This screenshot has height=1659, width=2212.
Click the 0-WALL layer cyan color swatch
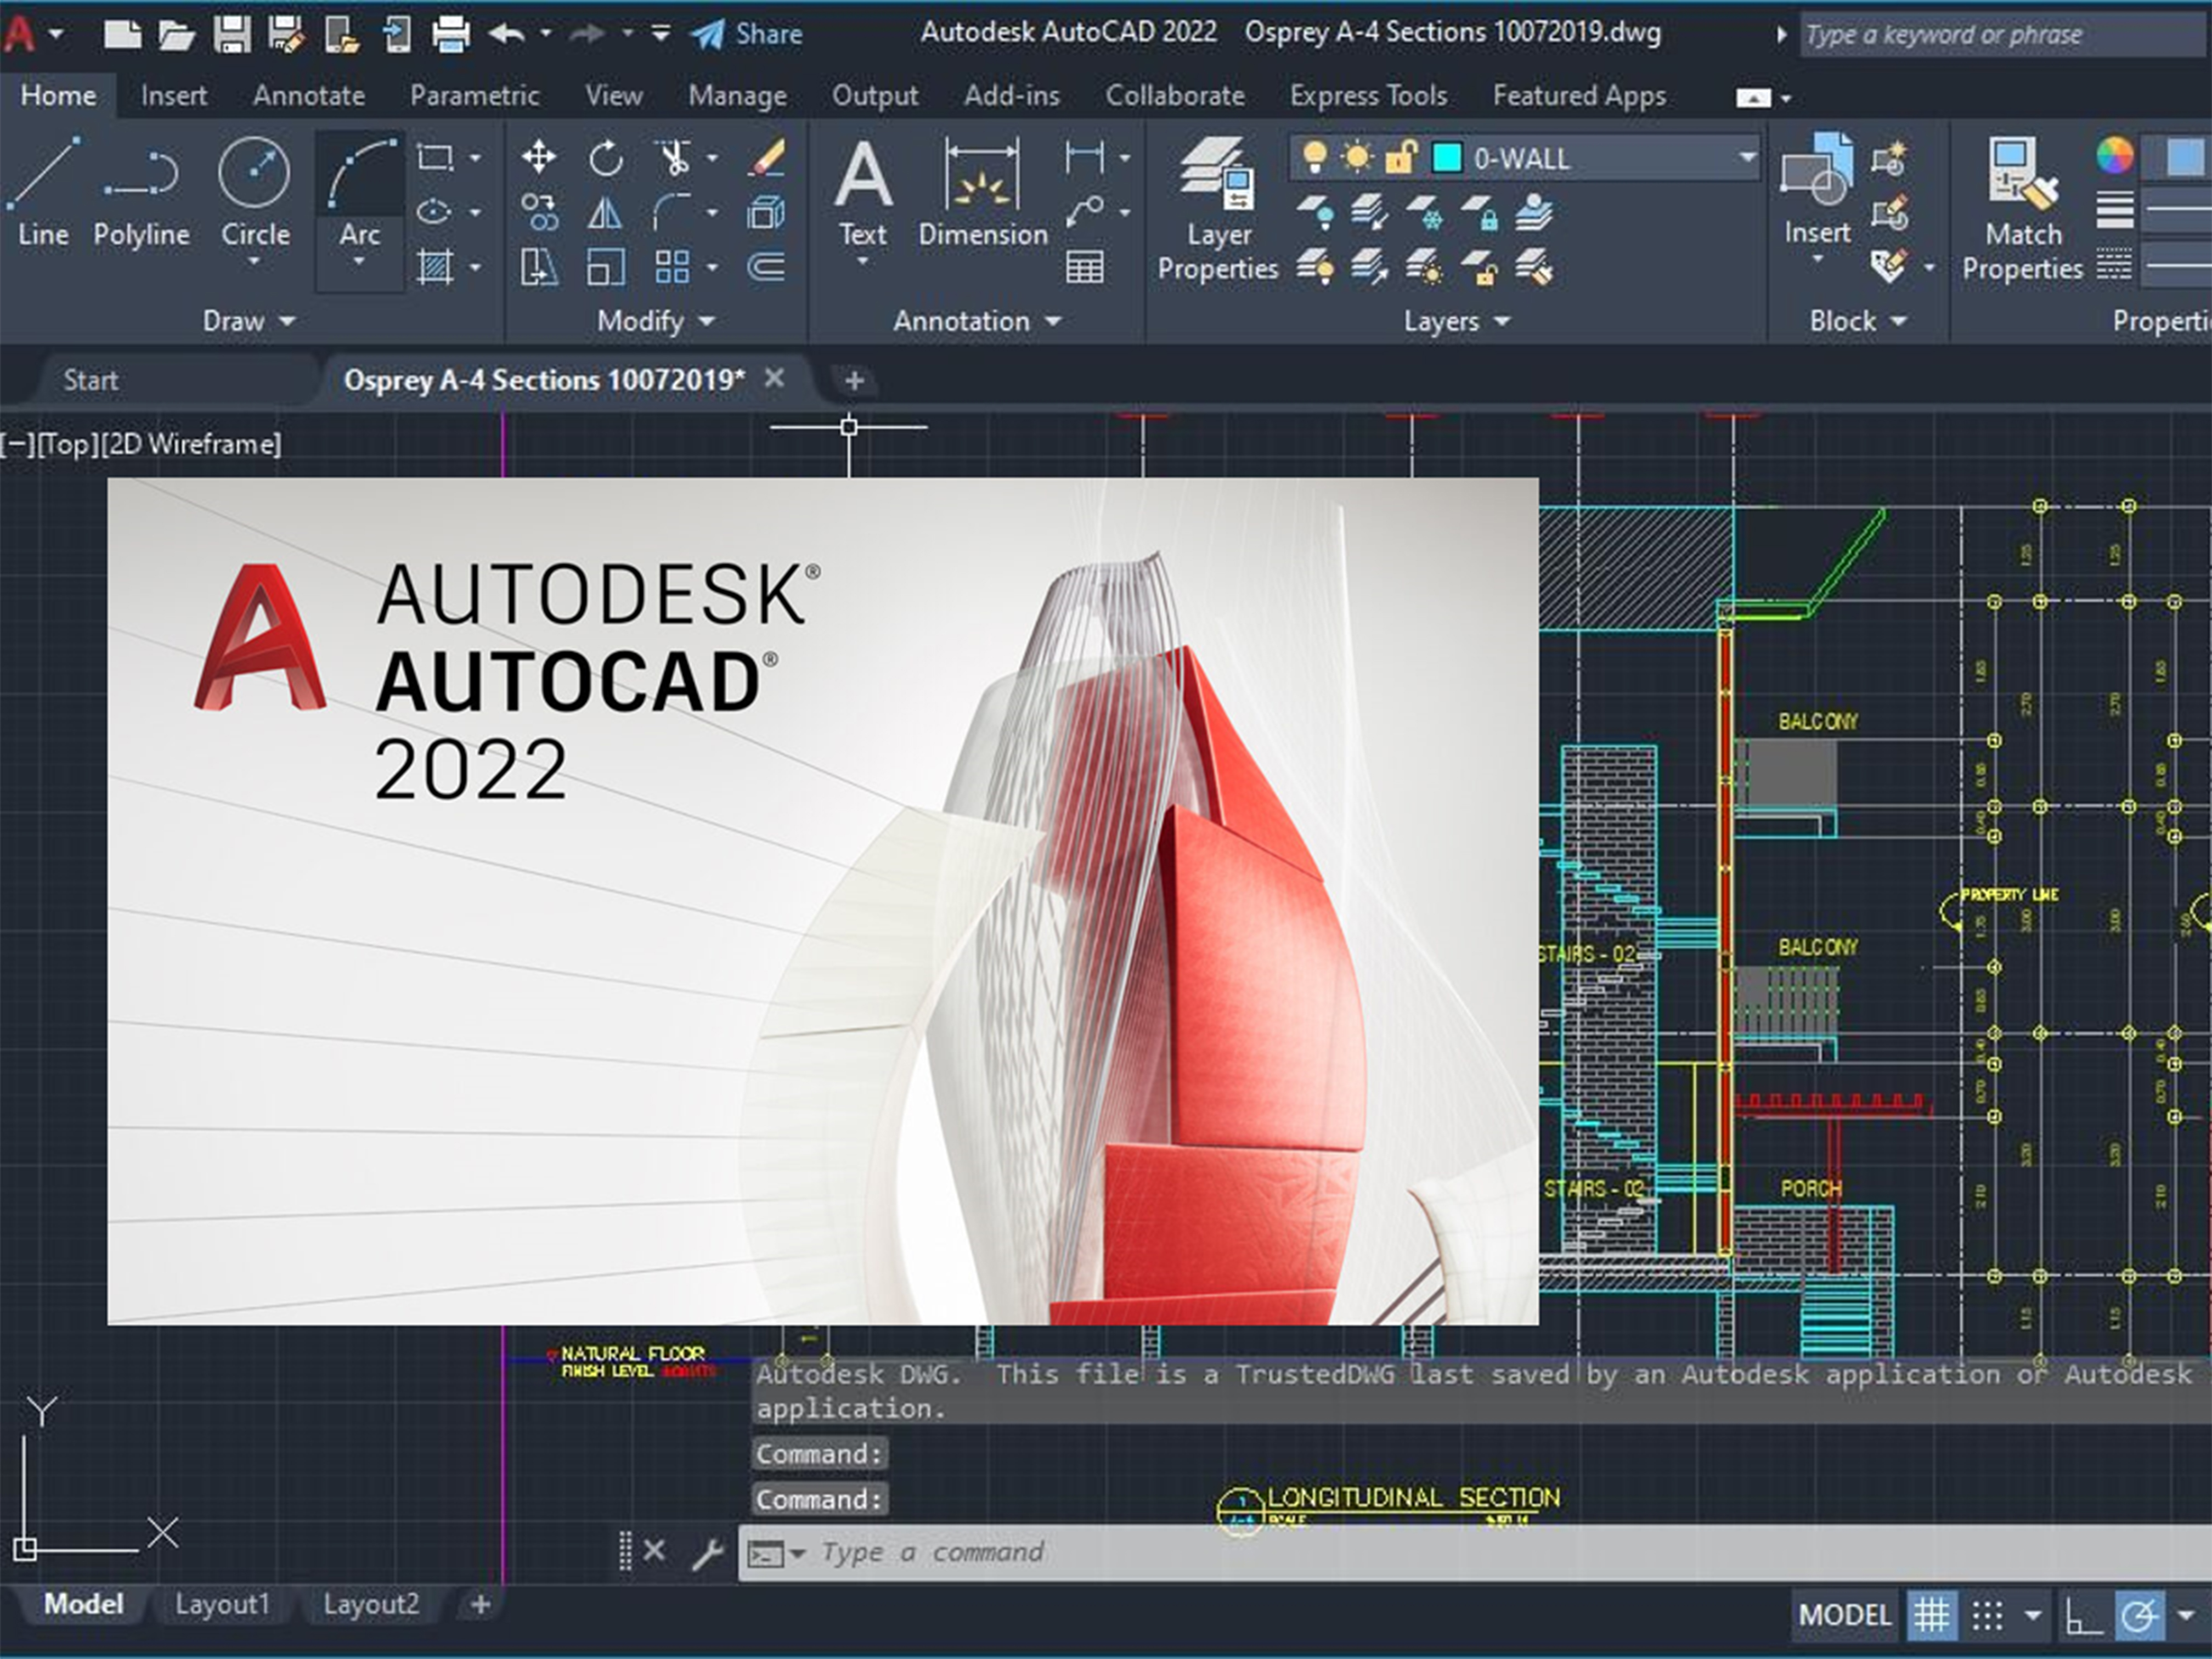(x=1447, y=158)
